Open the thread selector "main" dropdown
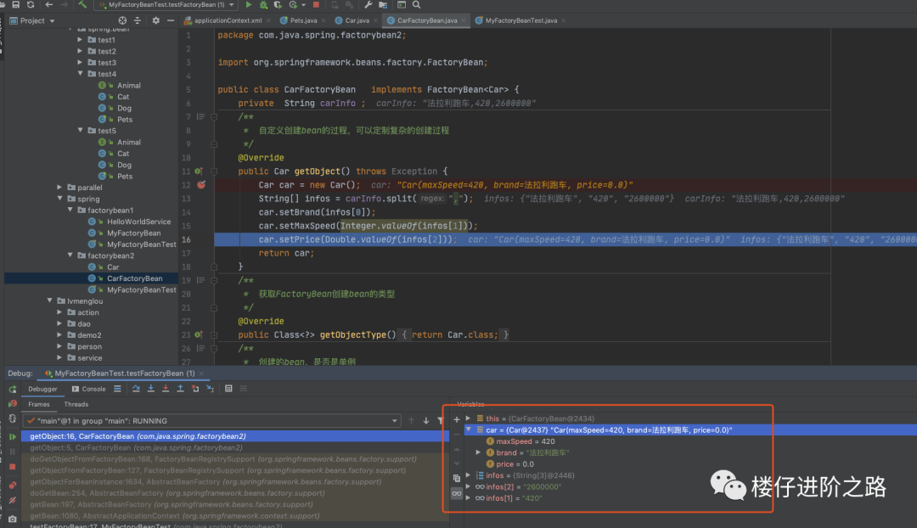The height and width of the screenshot is (528, 917). [x=395, y=420]
